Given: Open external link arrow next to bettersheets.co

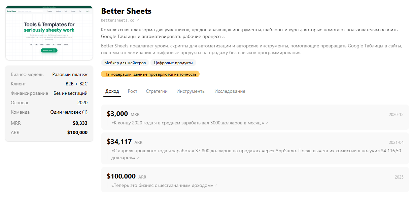Looking at the screenshot, I should pos(138,20).
